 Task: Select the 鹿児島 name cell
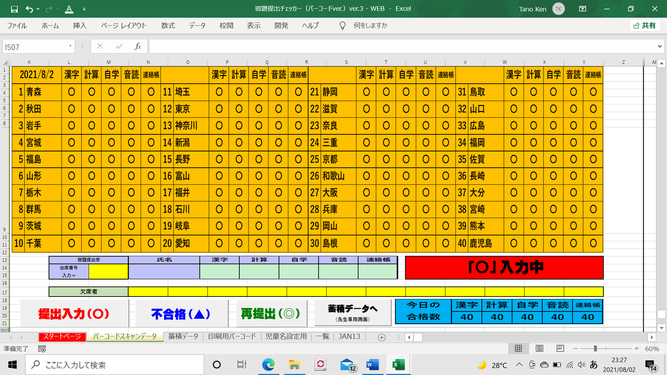pos(485,243)
